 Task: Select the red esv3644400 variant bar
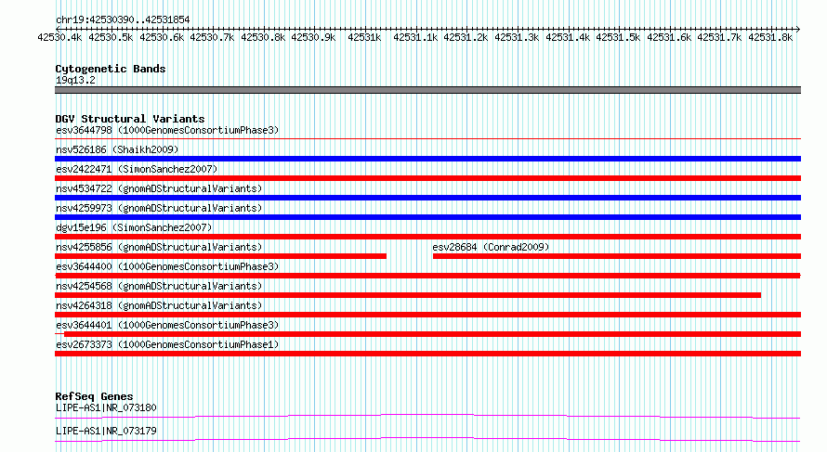click(427, 276)
